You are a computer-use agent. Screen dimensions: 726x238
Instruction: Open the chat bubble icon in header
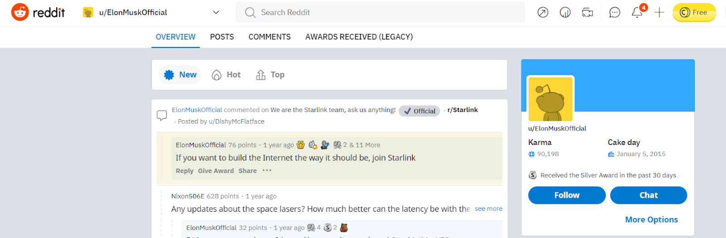click(614, 12)
